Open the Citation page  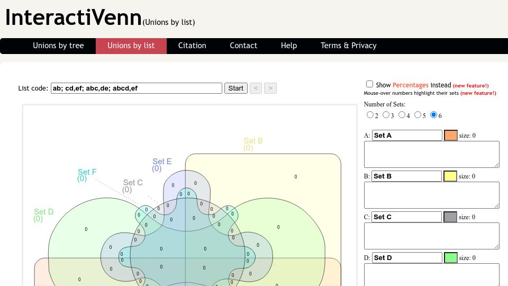coord(192,46)
